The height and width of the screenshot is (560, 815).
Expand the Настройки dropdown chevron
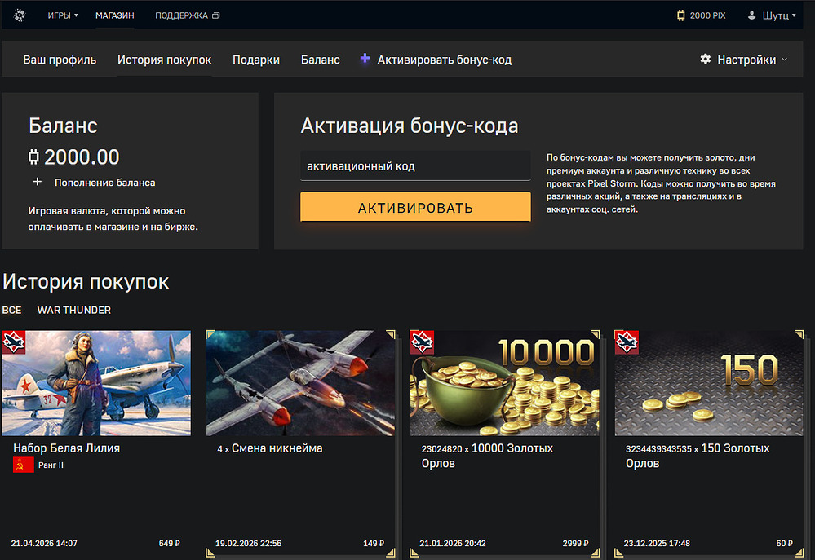[784, 60]
